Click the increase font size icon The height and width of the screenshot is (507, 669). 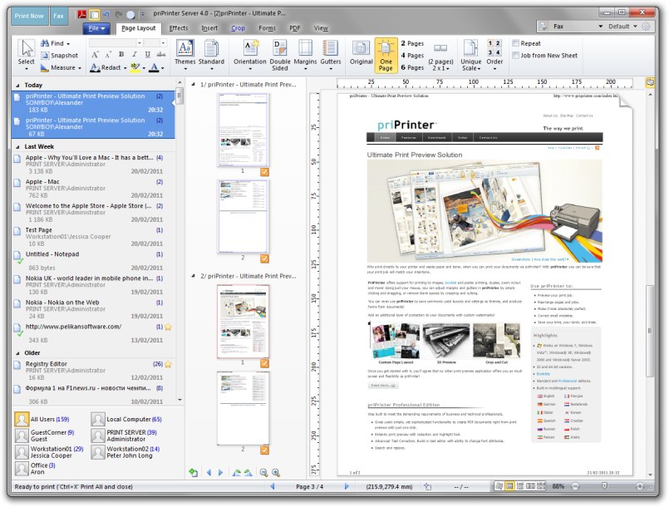click(95, 54)
